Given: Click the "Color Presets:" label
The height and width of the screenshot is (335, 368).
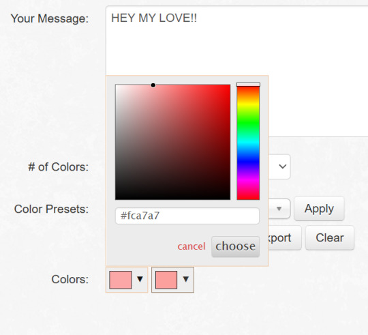Looking at the screenshot, I should [x=51, y=209].
